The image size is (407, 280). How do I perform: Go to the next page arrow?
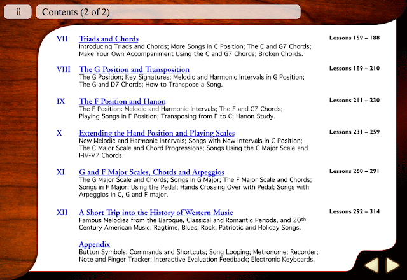[393, 265]
